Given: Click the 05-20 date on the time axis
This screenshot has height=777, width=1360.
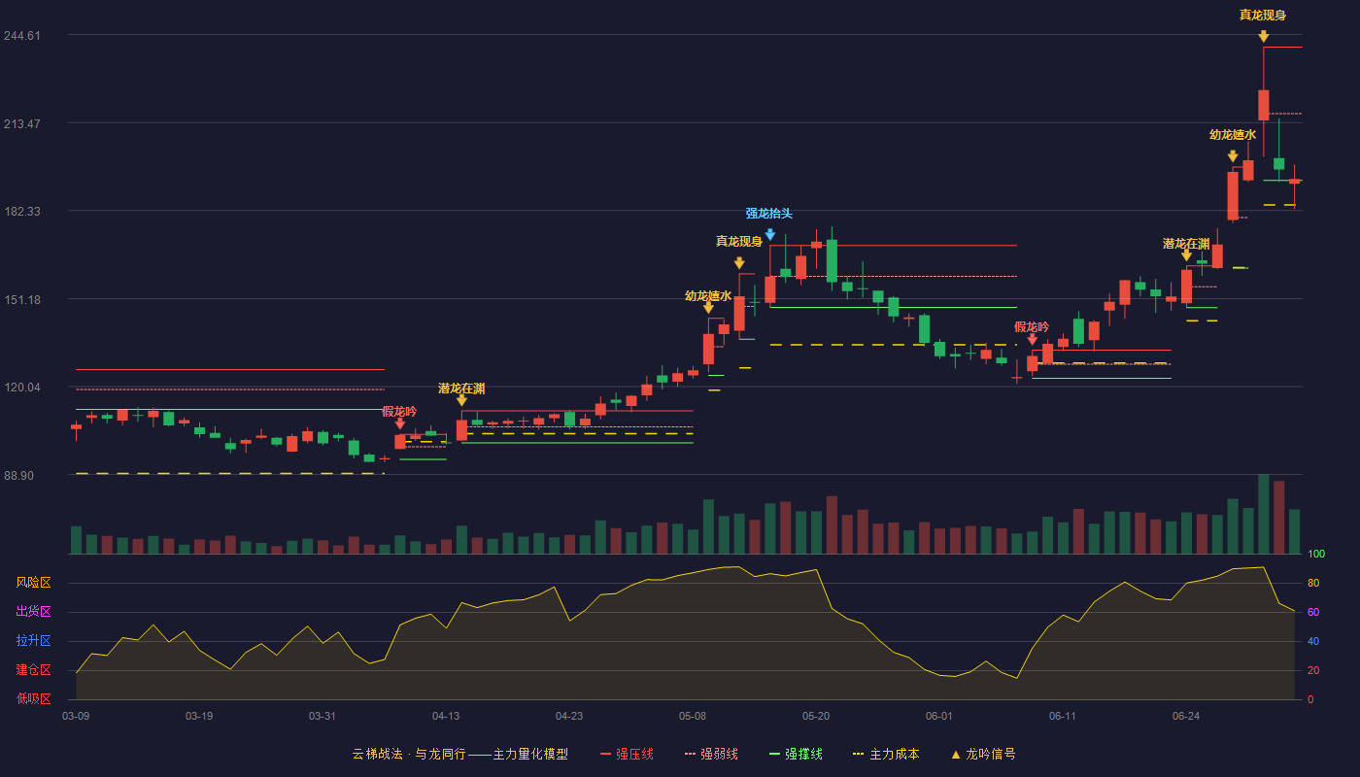Looking at the screenshot, I should click(816, 716).
